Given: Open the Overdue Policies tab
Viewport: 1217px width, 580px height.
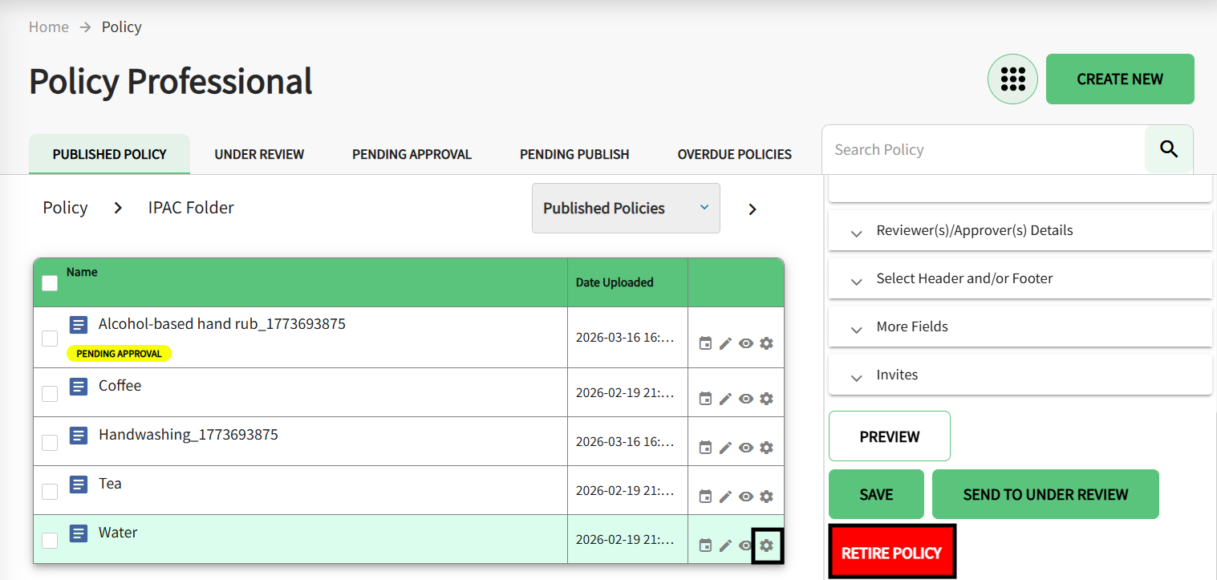Looking at the screenshot, I should point(734,154).
